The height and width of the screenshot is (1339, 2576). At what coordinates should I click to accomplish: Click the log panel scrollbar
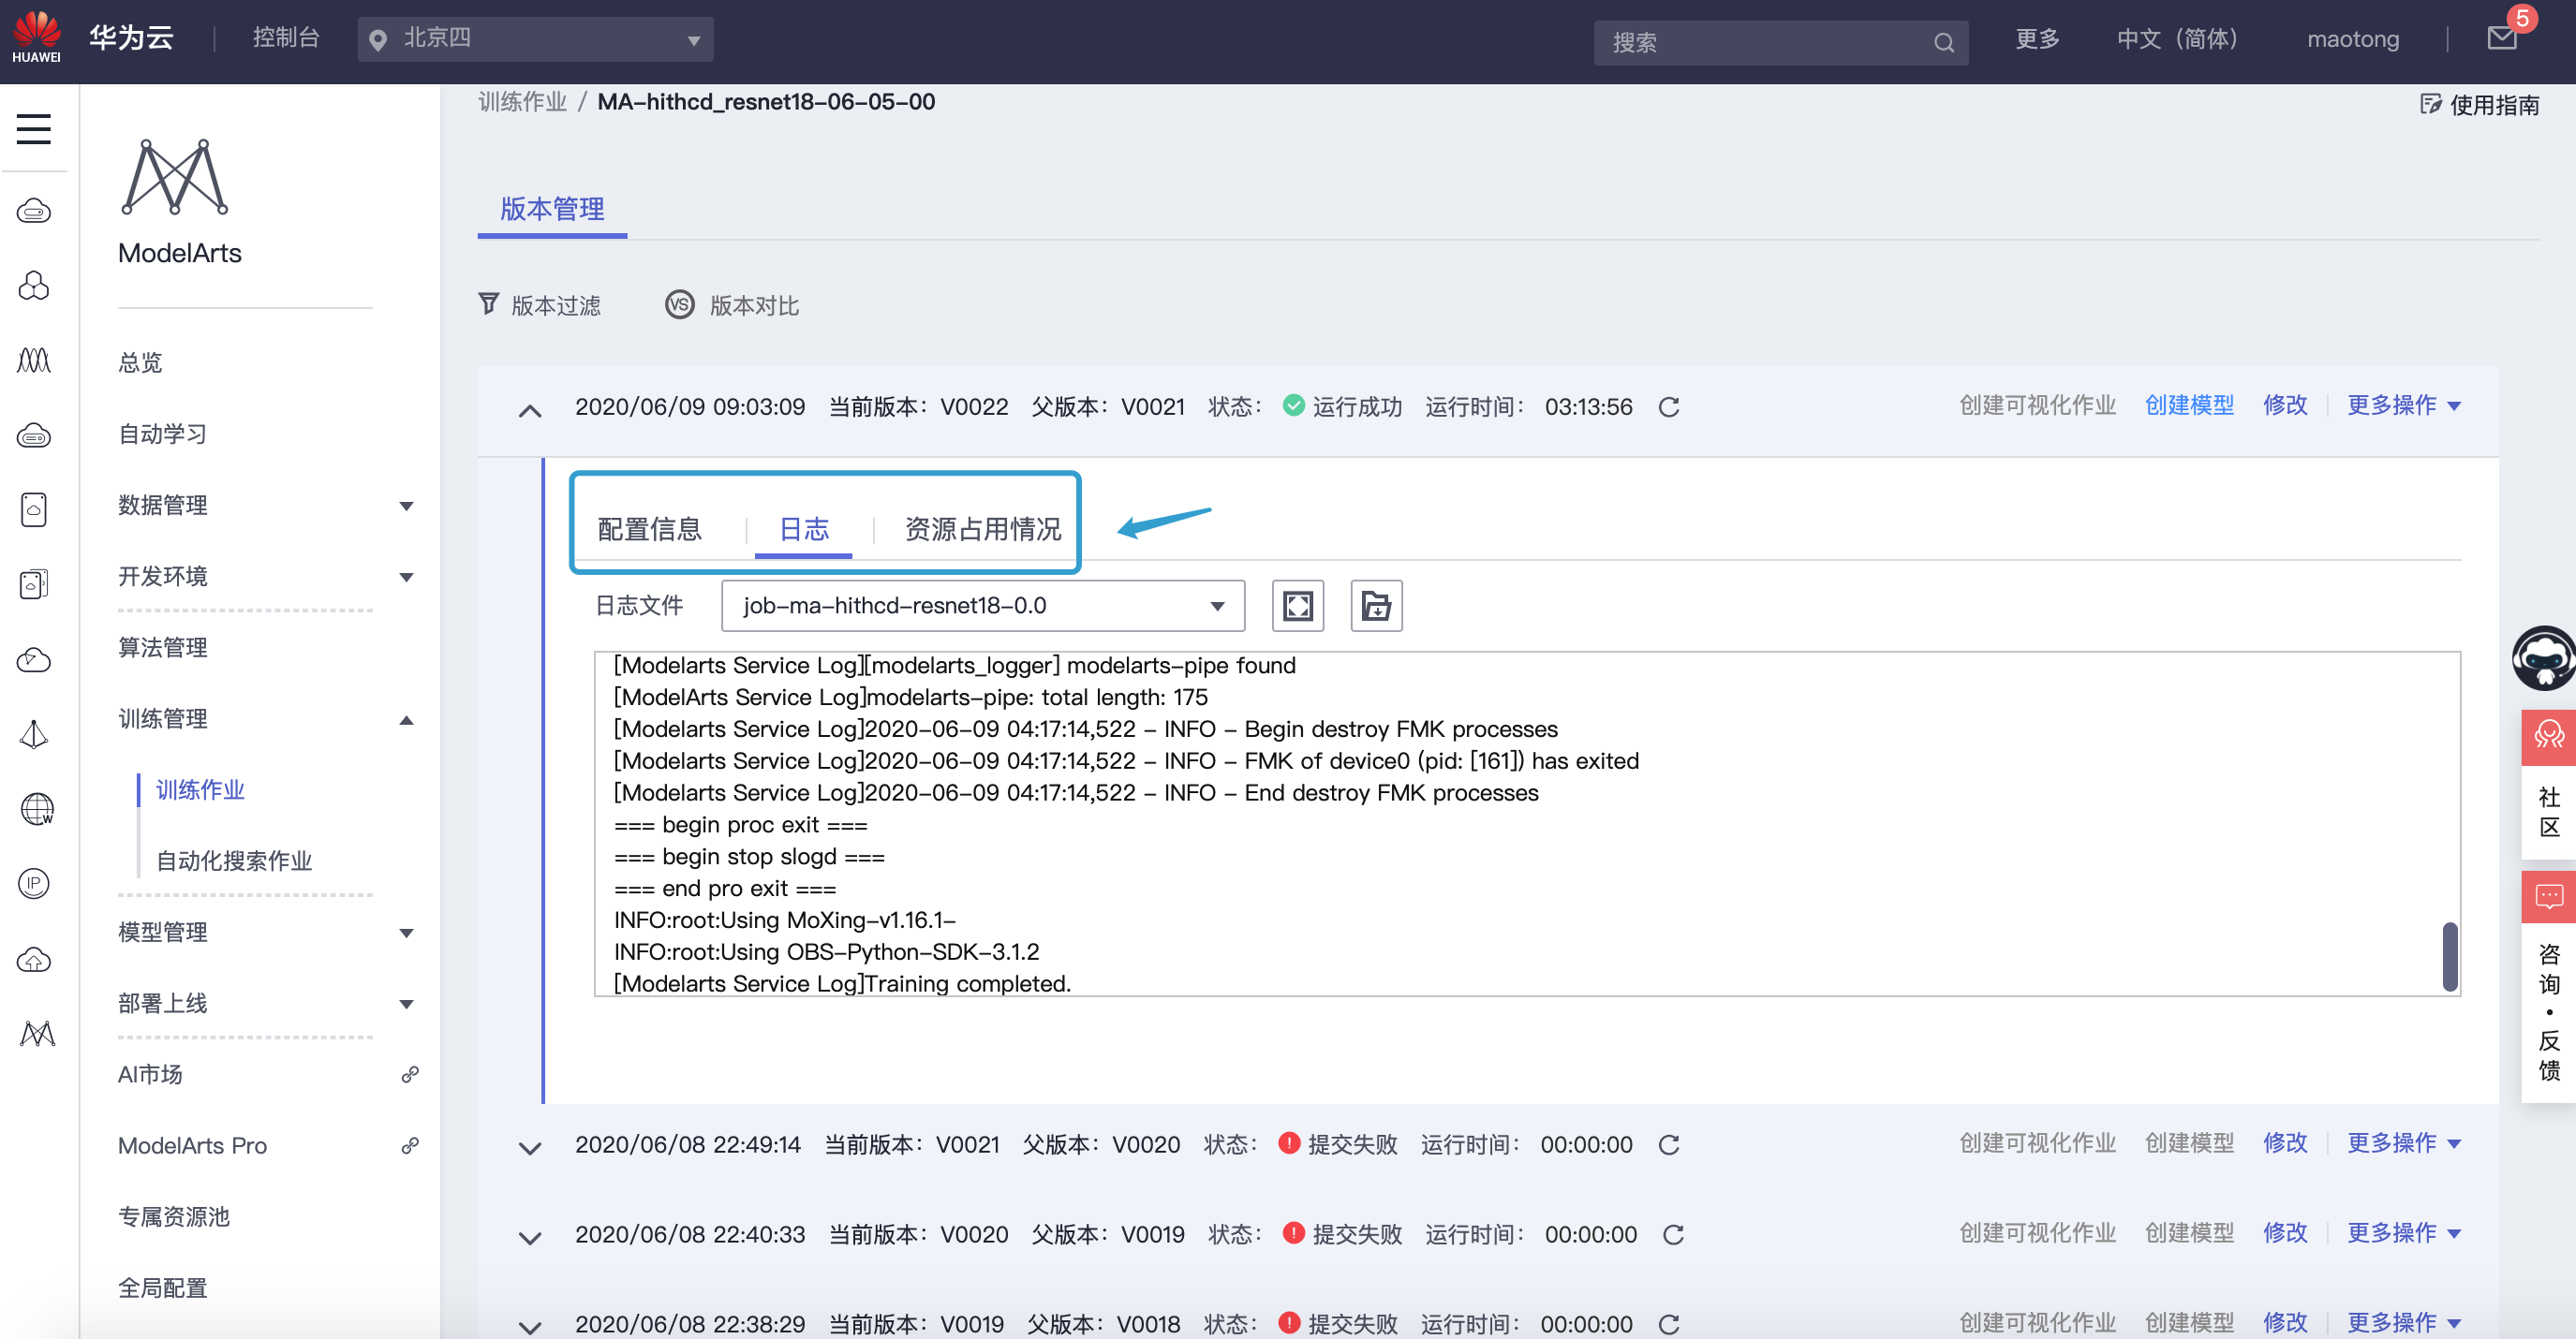[2449, 955]
